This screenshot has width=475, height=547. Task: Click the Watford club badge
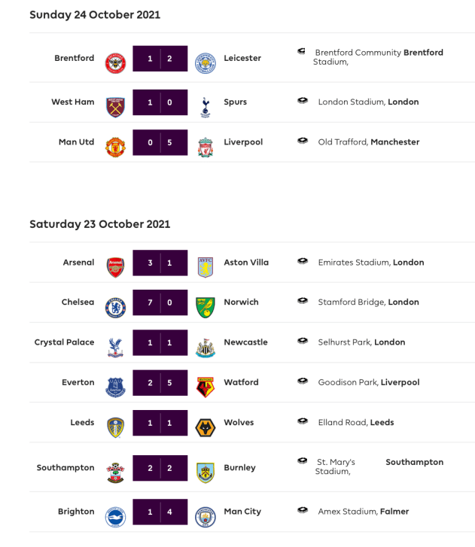206,387
